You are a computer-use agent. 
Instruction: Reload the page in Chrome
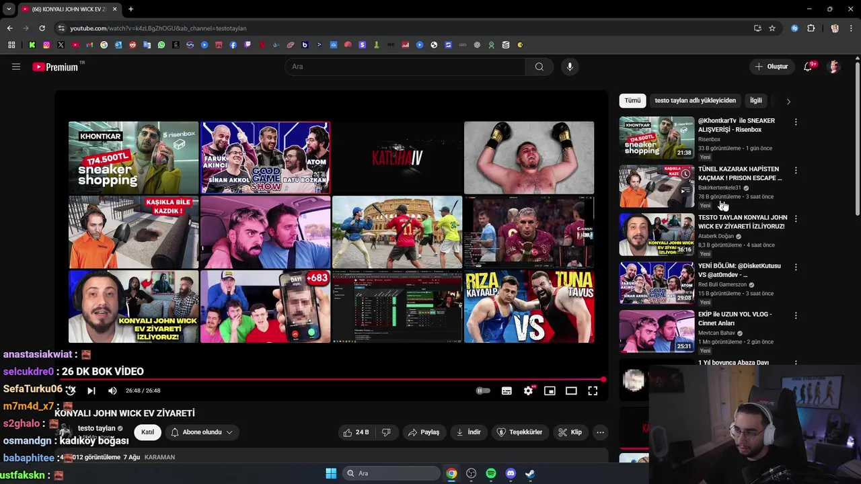coord(42,28)
